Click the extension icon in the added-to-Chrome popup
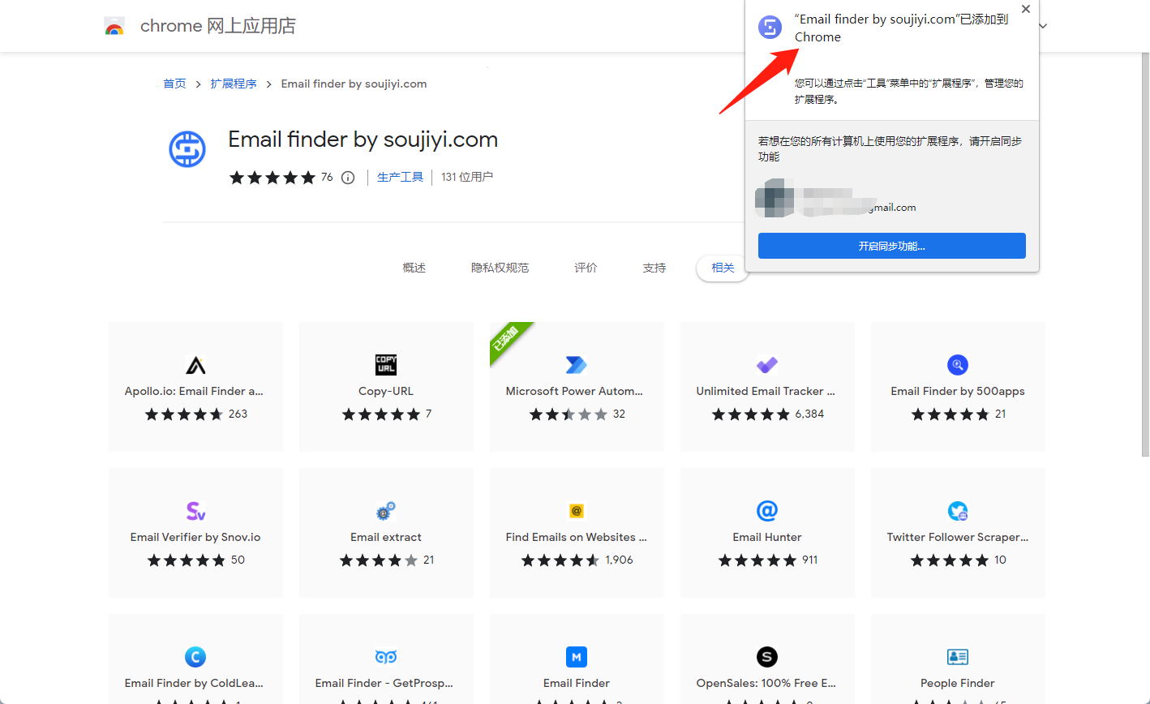Screen dimensions: 1150x704 click(770, 28)
